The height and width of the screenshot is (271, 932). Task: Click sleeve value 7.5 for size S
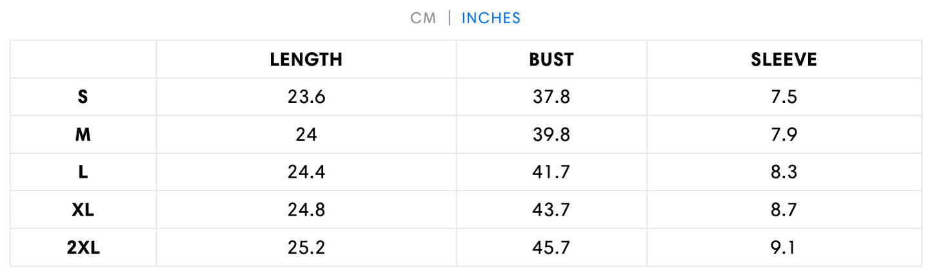784,97
